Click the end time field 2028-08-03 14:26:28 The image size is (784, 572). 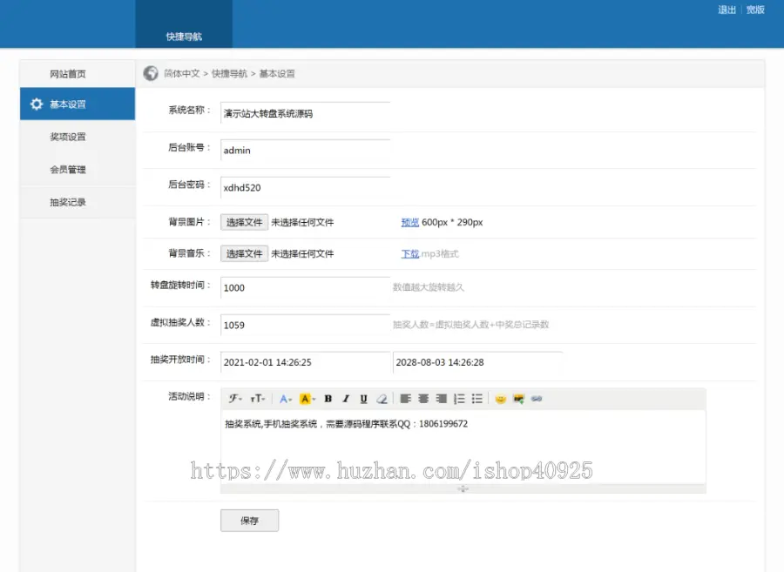pyautogui.click(x=478, y=362)
